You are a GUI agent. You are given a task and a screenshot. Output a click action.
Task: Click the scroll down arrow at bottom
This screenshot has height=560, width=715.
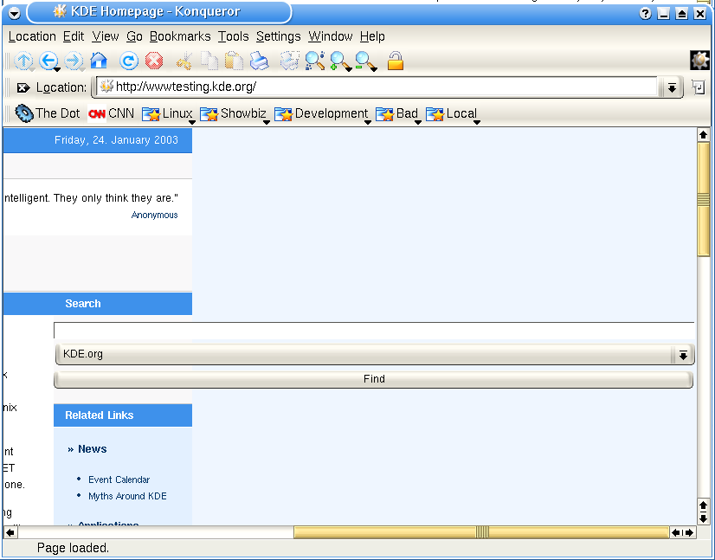[x=703, y=518]
